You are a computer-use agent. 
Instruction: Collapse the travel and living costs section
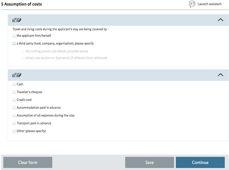[220, 20]
